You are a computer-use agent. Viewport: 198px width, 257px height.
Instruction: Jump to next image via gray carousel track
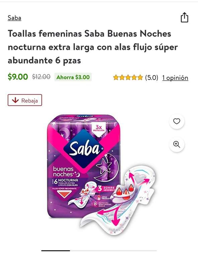click(113, 251)
